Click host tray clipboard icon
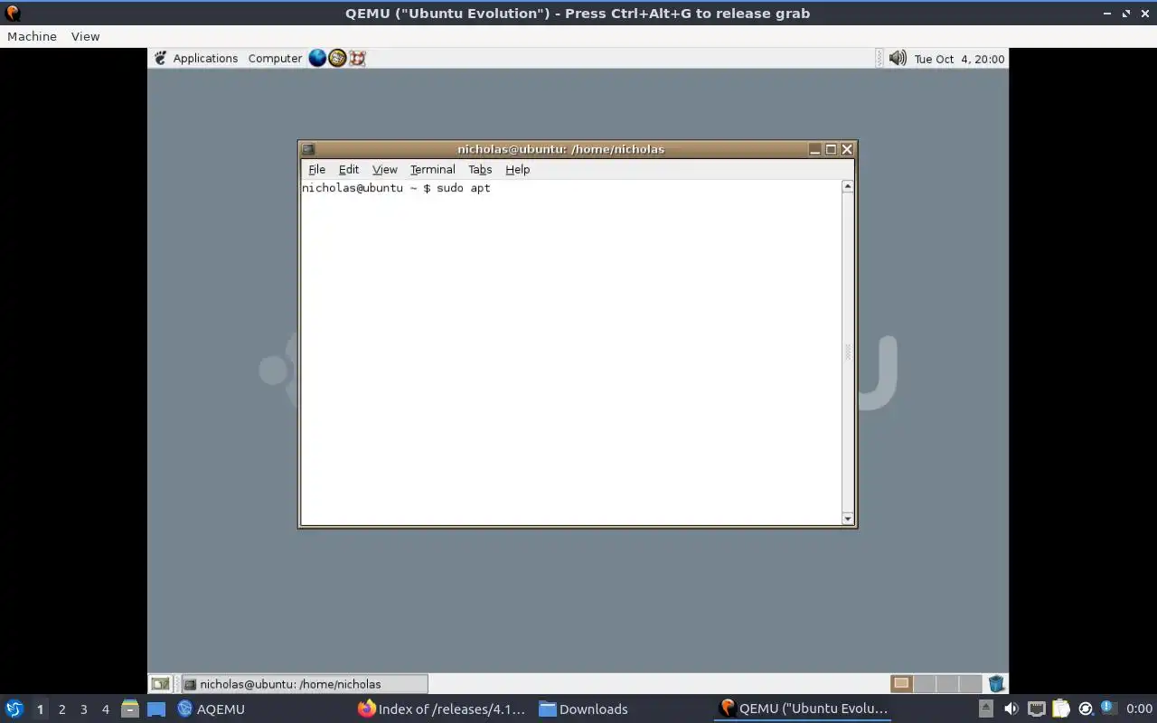The height and width of the screenshot is (723, 1157). tap(1061, 709)
